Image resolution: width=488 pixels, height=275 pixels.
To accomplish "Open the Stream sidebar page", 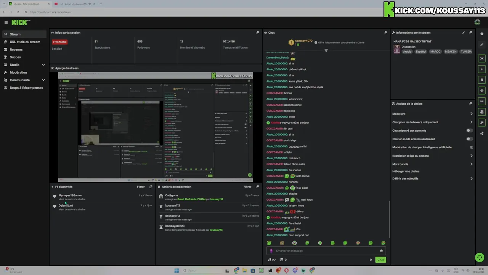I will [x=24, y=34].
